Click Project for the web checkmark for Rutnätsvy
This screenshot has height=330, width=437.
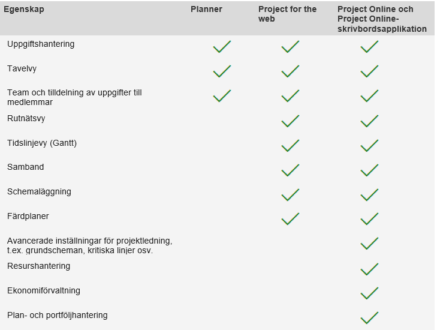(x=290, y=121)
